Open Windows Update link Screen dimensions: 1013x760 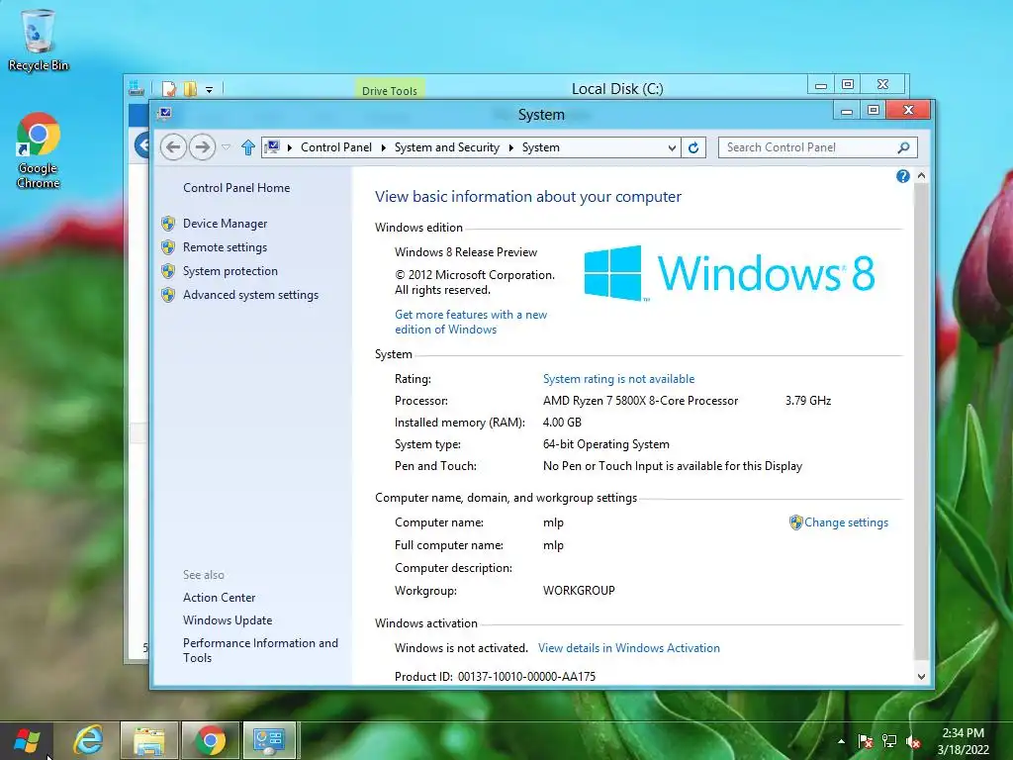228,620
